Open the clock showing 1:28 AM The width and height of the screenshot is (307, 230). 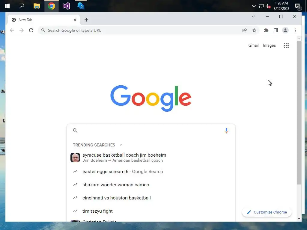281,6
